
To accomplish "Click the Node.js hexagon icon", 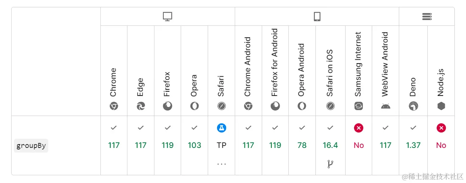I will [441, 106].
